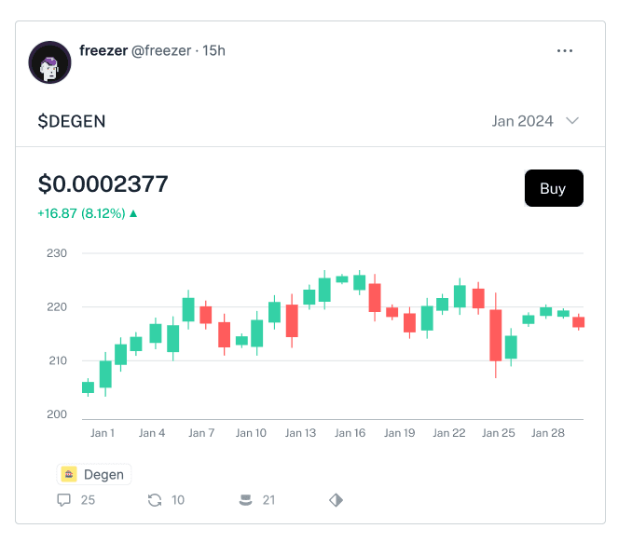632x556 pixels.
Task: Click the top hat tip icon
Action: [x=245, y=500]
